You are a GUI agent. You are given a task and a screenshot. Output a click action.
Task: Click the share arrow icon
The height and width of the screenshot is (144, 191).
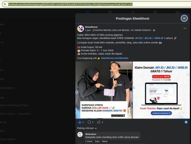(99, 122)
